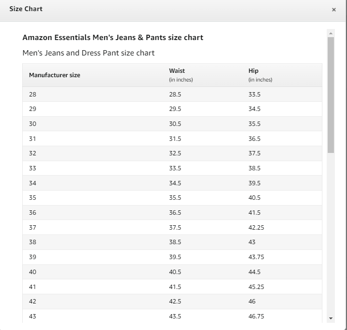Viewport: 347px width, 330px height.
Task: Close the Size Chart dialog
Action: click(x=333, y=10)
